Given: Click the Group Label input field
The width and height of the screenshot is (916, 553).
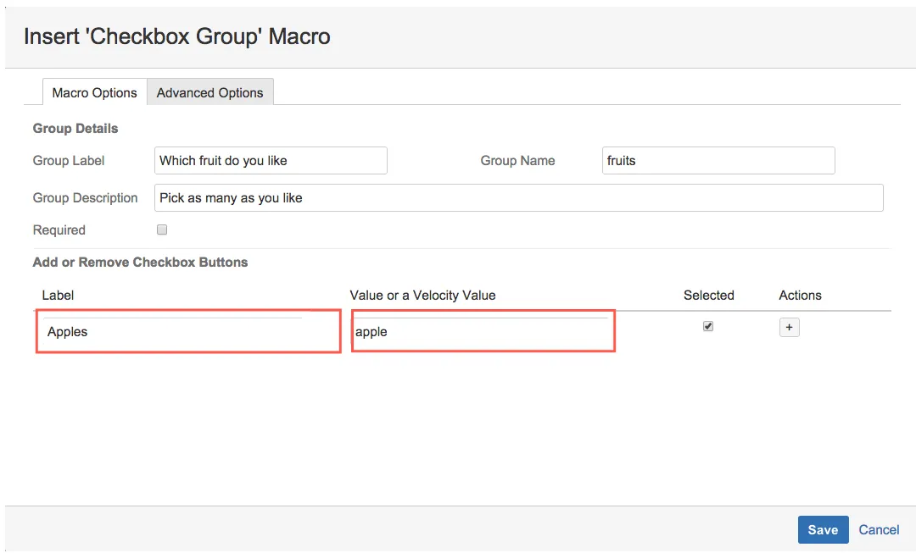Looking at the screenshot, I should pos(271,160).
